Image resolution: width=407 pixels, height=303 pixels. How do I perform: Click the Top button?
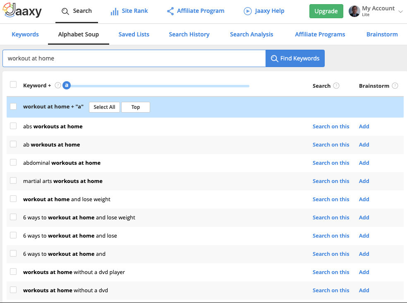136,107
